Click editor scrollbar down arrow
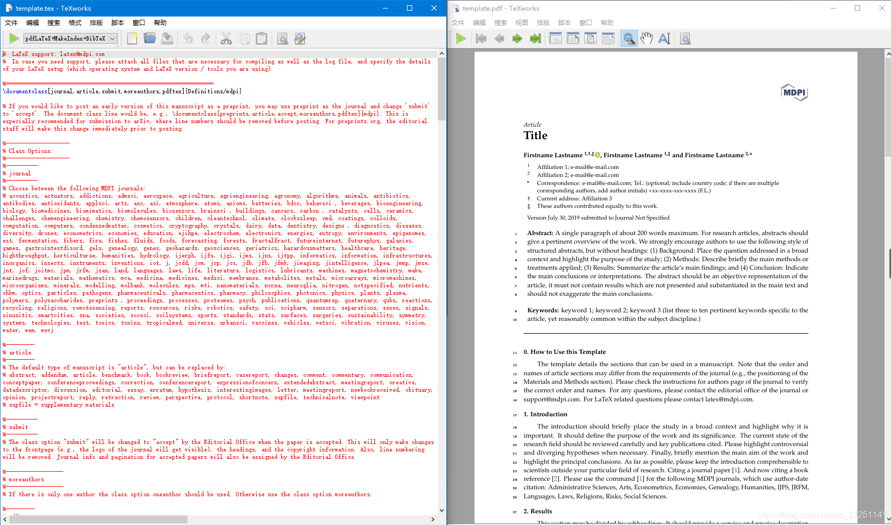 click(442, 510)
